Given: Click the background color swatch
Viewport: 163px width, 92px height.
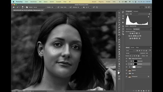Looking at the screenshot, I should [x=120, y=74].
